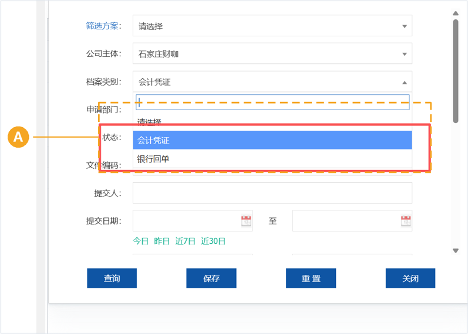
Task: Click the 提交人 input field
Action: [x=272, y=193]
